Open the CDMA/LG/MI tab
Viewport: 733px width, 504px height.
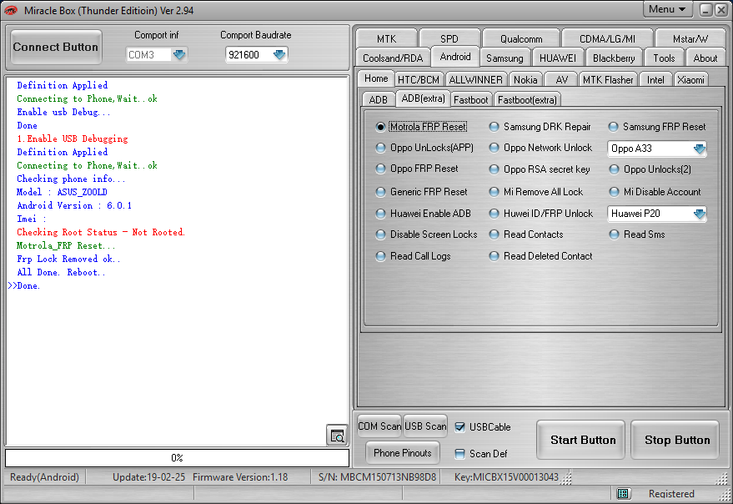(607, 38)
